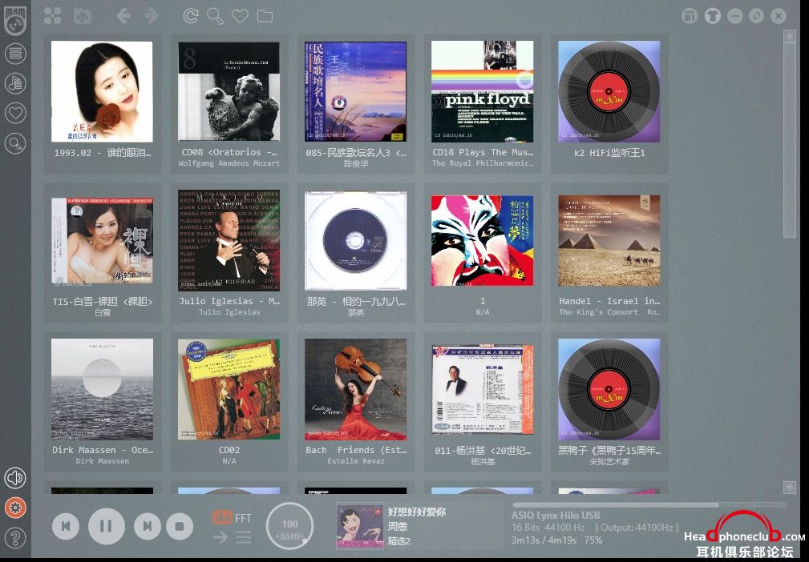
Task: Click the 陈俊华 artist label
Action: (355, 164)
